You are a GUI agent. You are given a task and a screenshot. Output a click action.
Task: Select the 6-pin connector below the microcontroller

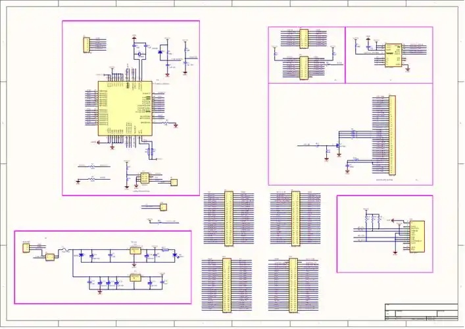coord(145,179)
